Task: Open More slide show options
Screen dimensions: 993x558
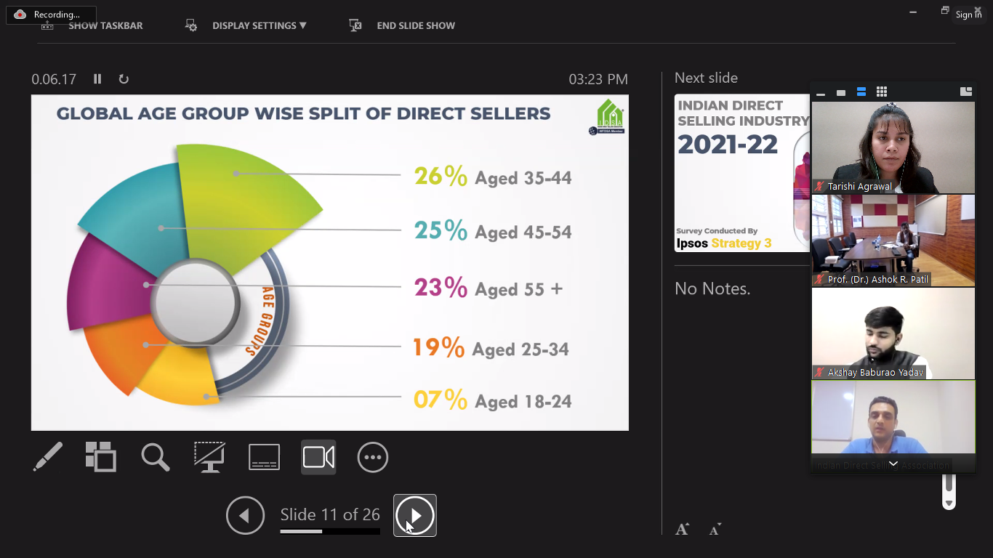Action: coord(373,457)
